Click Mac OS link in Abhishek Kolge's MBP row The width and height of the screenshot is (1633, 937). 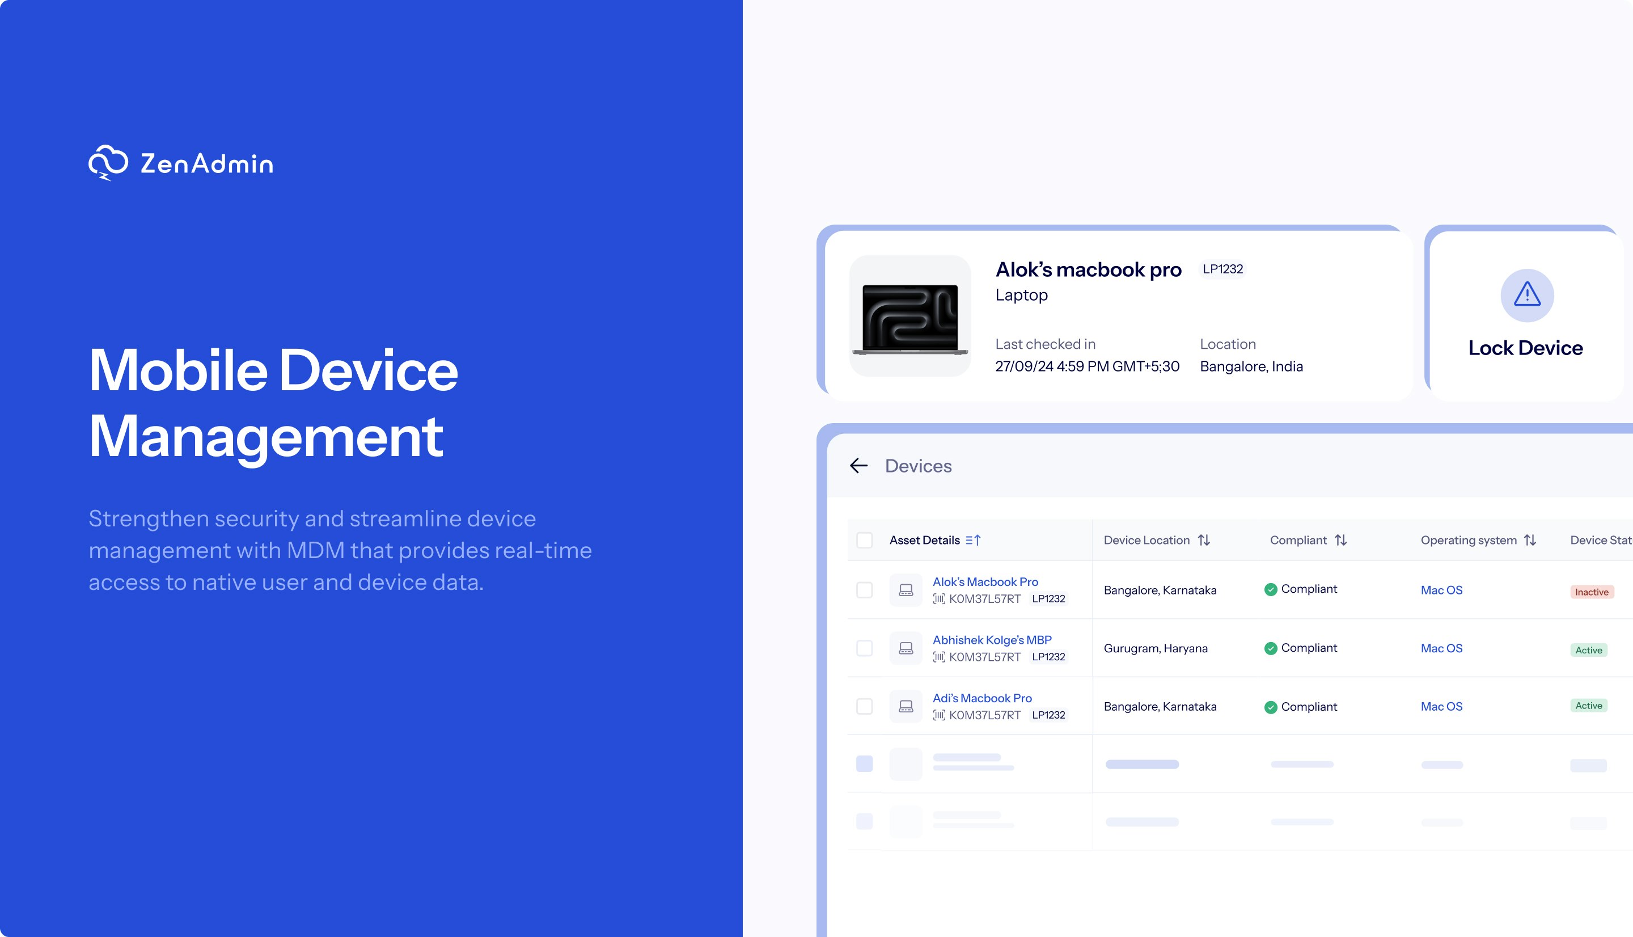pos(1441,648)
